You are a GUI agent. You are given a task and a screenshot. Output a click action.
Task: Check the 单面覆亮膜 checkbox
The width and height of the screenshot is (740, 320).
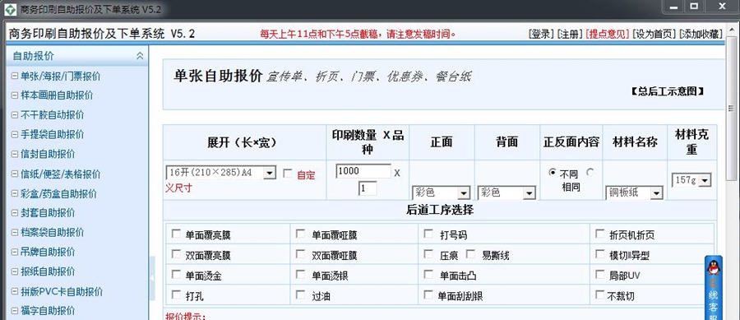pyautogui.click(x=176, y=234)
